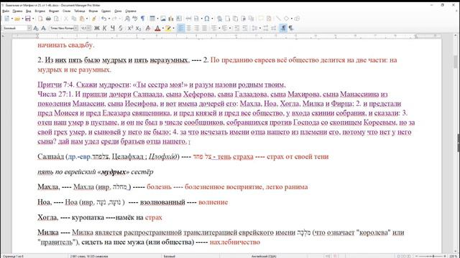Print the document with the printer icon

pos(48,19)
